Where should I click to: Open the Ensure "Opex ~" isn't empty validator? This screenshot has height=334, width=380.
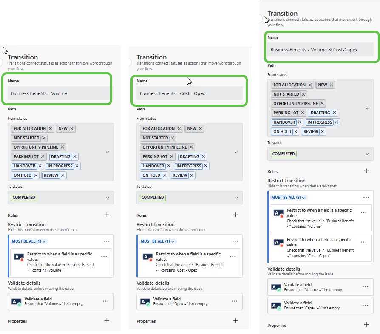190,301
